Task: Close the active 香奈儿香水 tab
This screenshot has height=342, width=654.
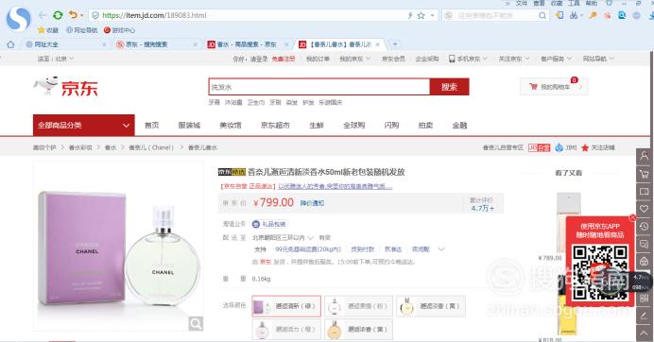Action: click(x=377, y=44)
